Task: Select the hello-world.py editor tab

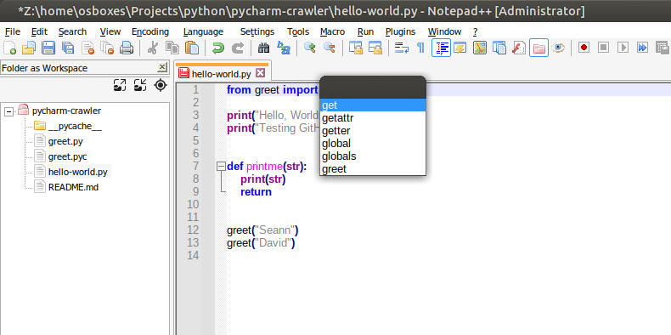Action: tap(221, 74)
